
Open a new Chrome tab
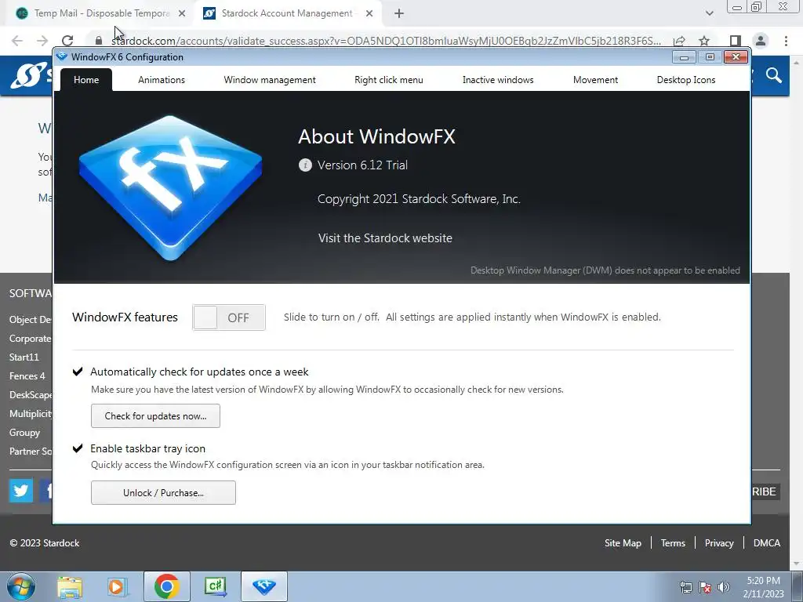click(399, 14)
